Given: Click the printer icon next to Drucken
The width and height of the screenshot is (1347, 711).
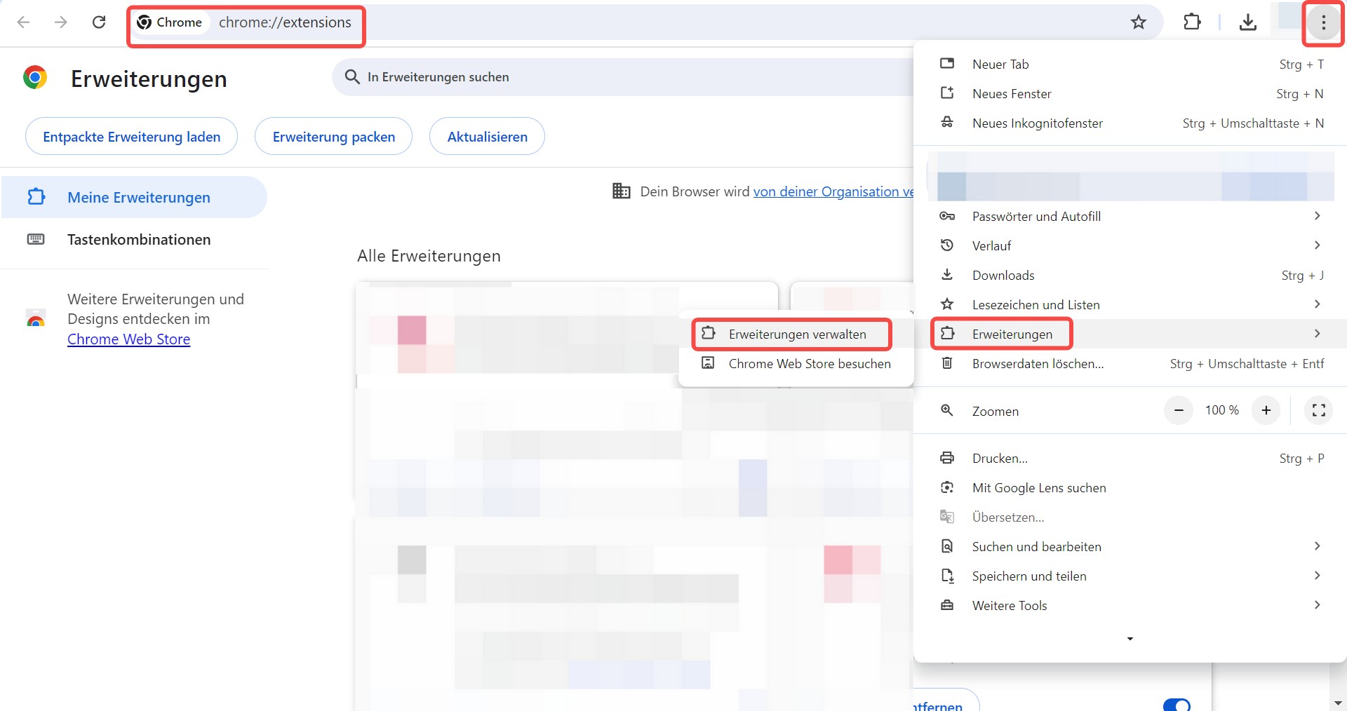Looking at the screenshot, I should [947, 458].
